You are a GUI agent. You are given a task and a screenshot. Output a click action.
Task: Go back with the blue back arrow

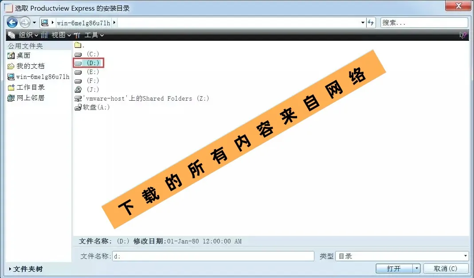(x=12, y=22)
